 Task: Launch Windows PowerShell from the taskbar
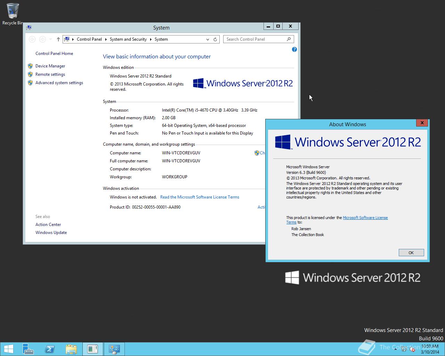pos(50,348)
